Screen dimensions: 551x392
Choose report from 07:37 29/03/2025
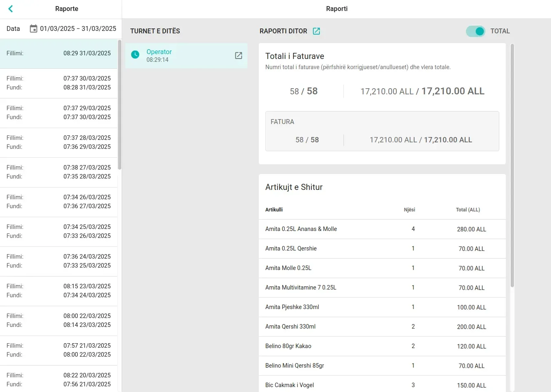[59, 113]
